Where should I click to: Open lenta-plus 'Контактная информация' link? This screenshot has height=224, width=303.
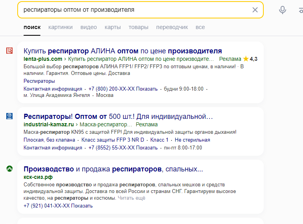point(53,89)
